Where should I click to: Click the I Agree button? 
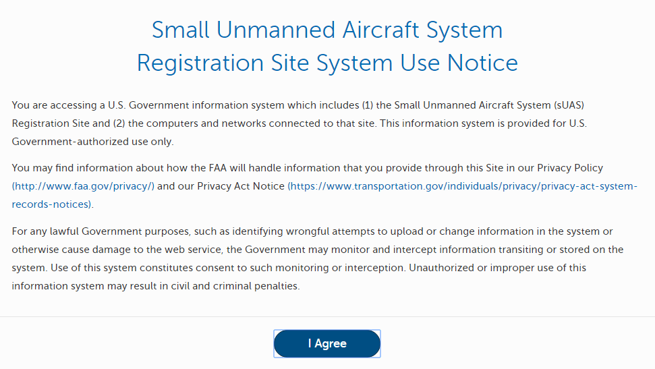327,343
